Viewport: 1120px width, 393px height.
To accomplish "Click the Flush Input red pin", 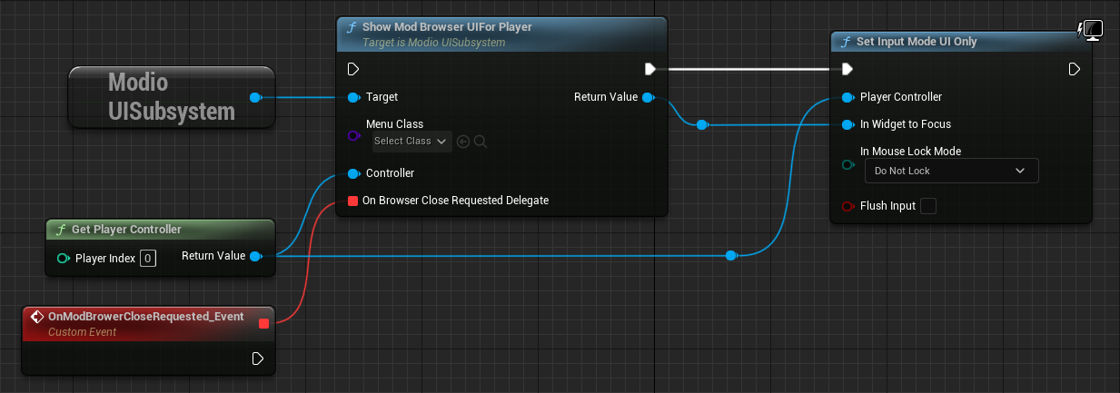I will [847, 206].
